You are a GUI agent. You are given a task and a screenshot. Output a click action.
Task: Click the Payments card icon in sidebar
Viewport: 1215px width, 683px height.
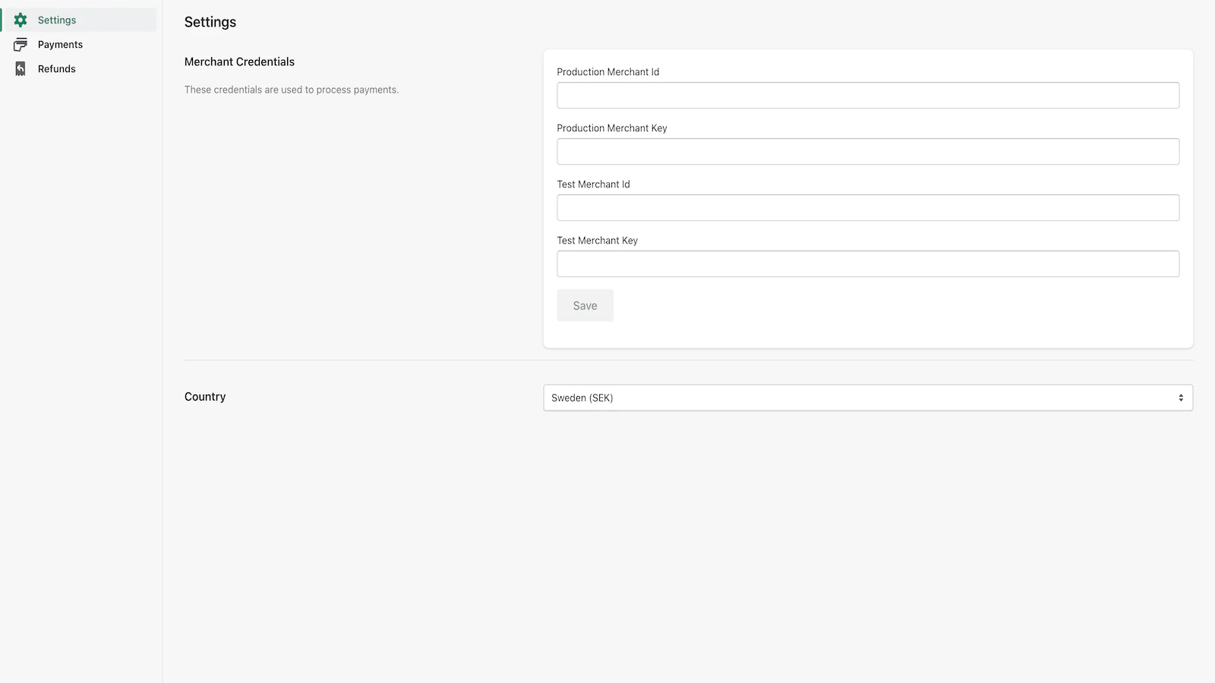pos(21,45)
